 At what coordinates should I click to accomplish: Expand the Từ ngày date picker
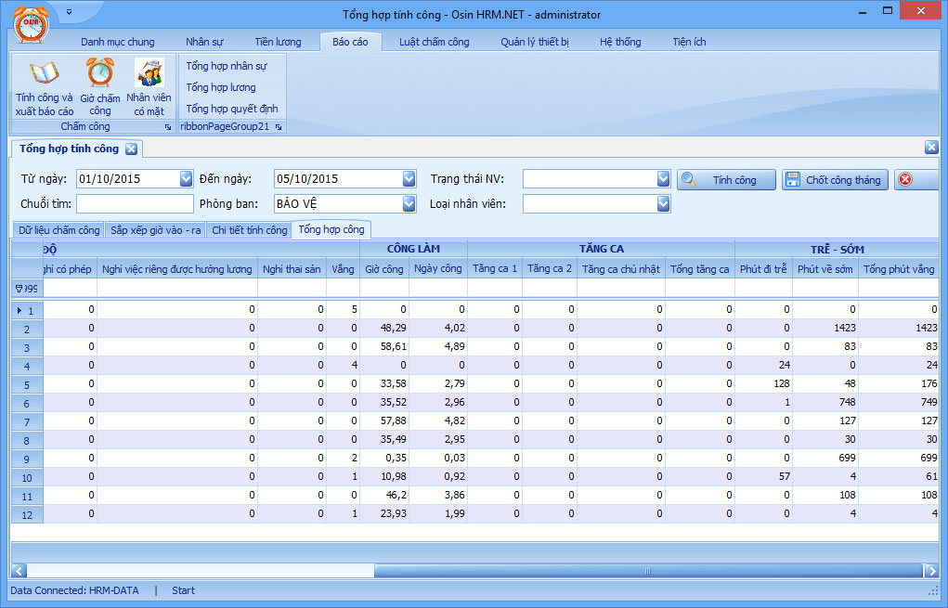[187, 179]
